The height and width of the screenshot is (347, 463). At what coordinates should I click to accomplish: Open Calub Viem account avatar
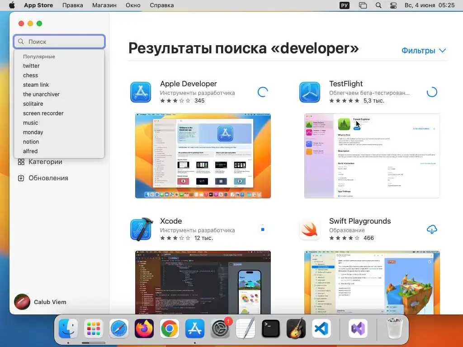click(22, 302)
